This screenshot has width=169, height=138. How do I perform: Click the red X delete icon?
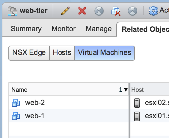click(x=82, y=11)
